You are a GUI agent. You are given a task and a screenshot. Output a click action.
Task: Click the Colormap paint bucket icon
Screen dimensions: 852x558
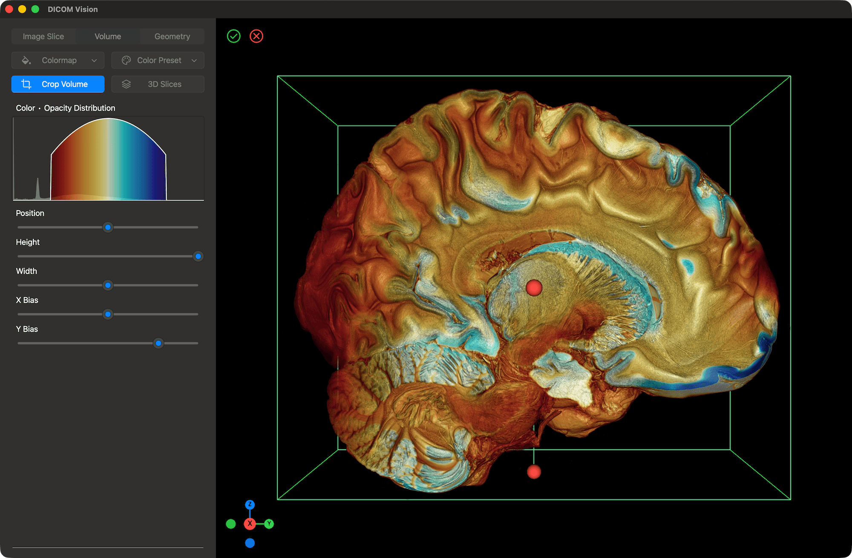coord(26,60)
